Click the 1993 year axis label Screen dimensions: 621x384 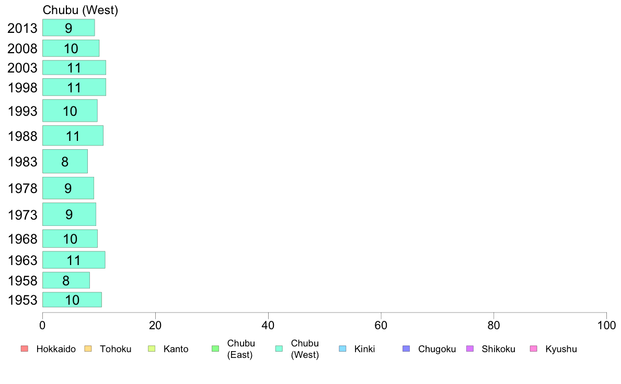click(x=22, y=111)
